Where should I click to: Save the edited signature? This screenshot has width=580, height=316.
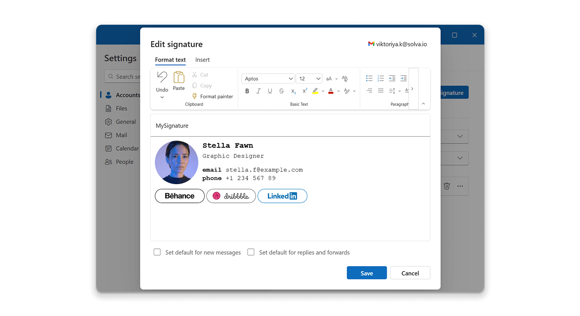coord(366,273)
